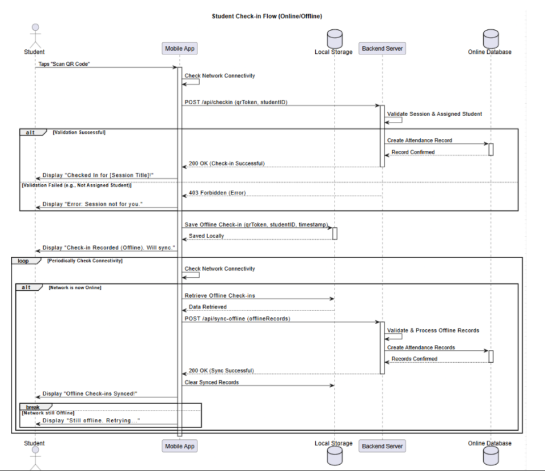Click the bottom 'Online Database' label
The width and height of the screenshot is (545, 471).
point(490,443)
